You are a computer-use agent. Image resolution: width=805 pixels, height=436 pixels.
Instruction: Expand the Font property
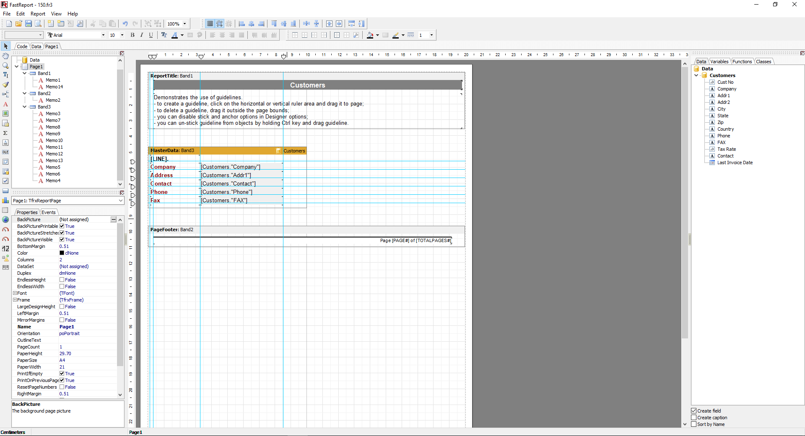15,293
